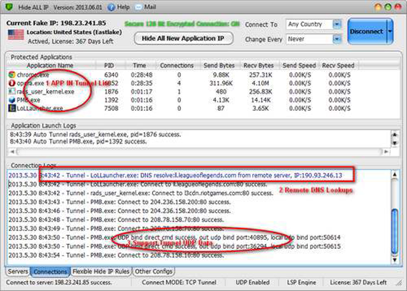Click launch logs horizontal scroll right arrow
This screenshot has width=407, height=291.
point(387,151)
